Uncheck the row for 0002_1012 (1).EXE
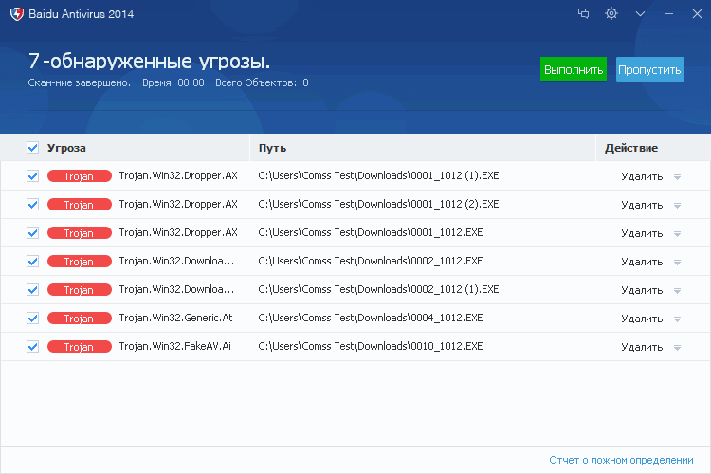This screenshot has width=711, height=474. tap(32, 290)
